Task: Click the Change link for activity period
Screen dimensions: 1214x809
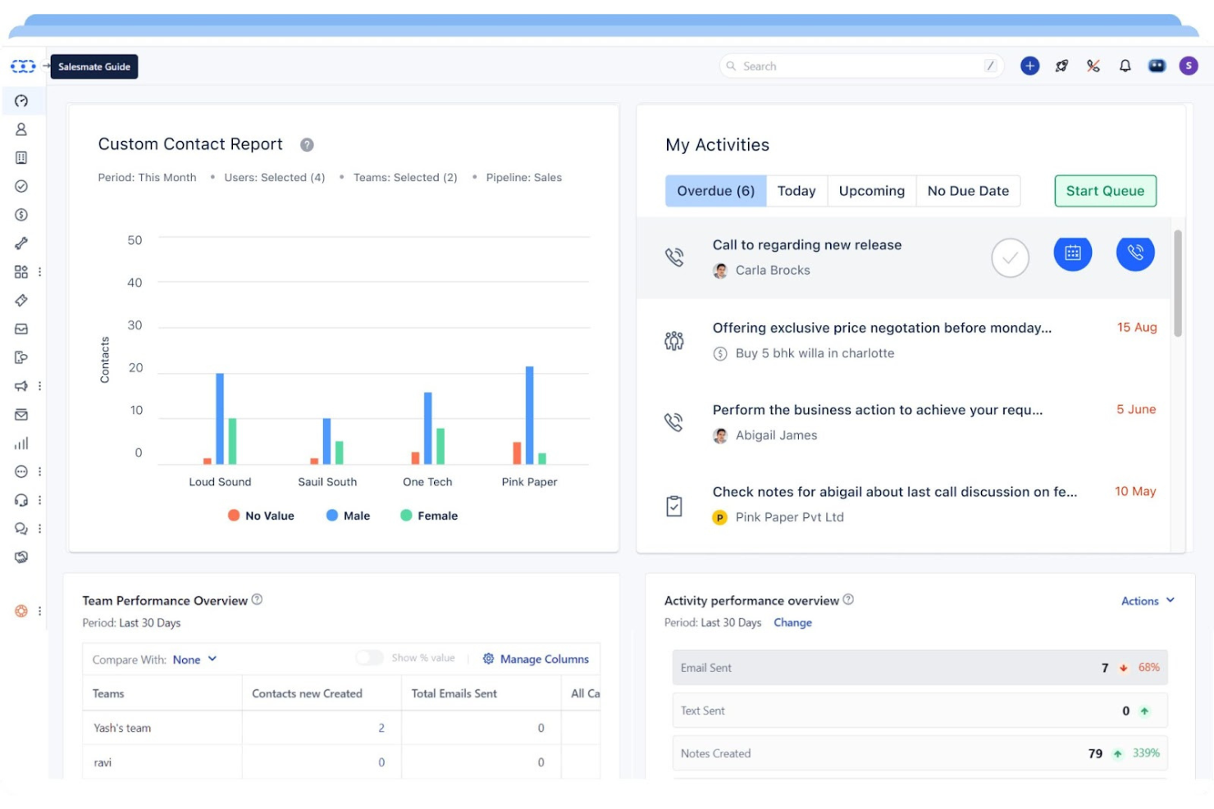Action: (792, 623)
